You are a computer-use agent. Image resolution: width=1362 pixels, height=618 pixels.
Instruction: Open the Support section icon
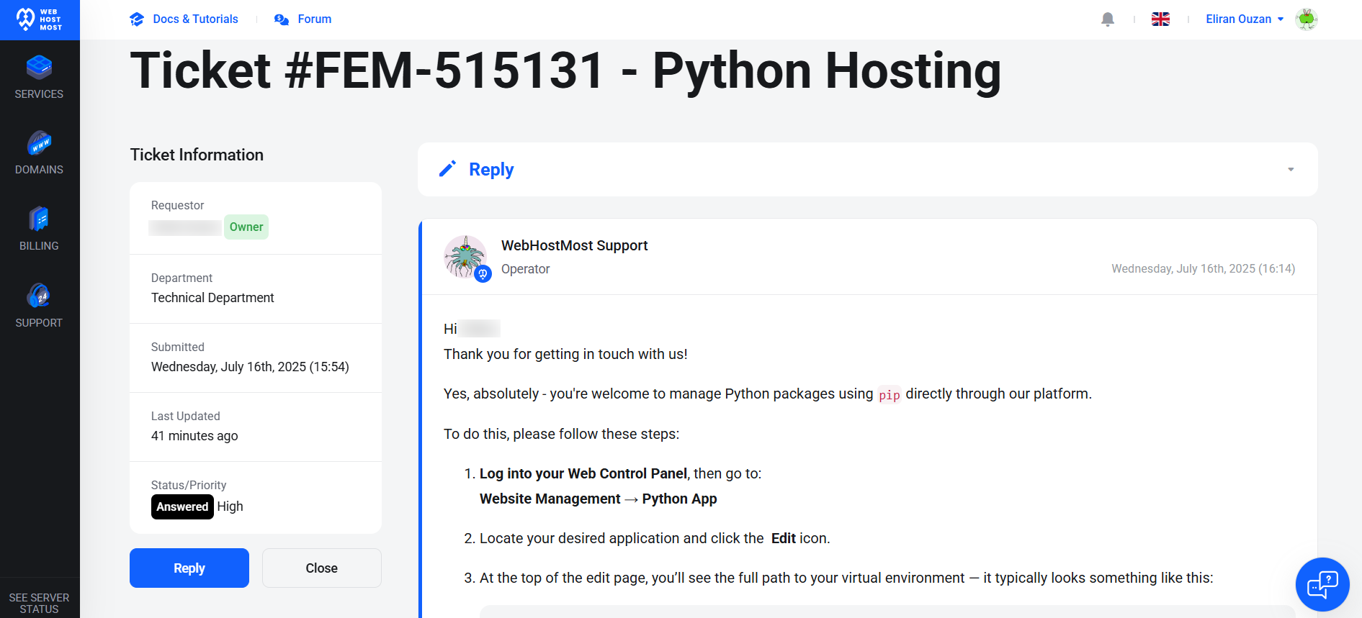(39, 296)
